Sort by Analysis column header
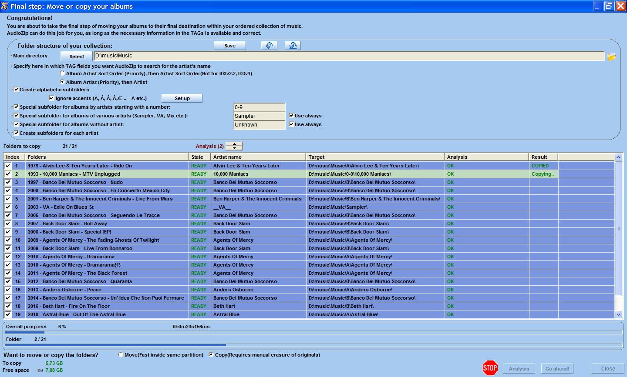The height and width of the screenshot is (377, 627). (486, 157)
